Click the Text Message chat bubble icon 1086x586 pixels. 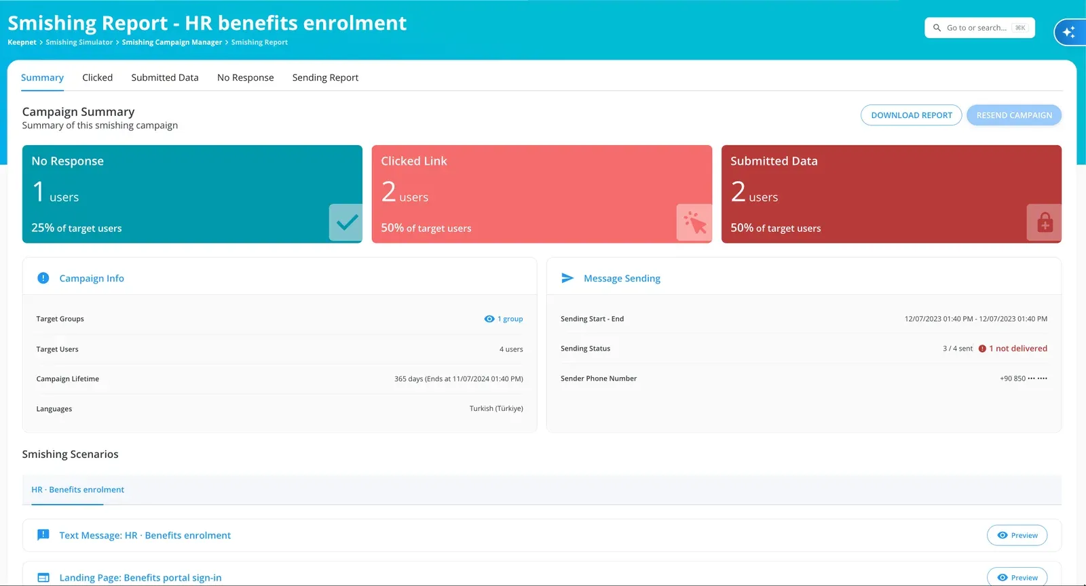pos(43,534)
